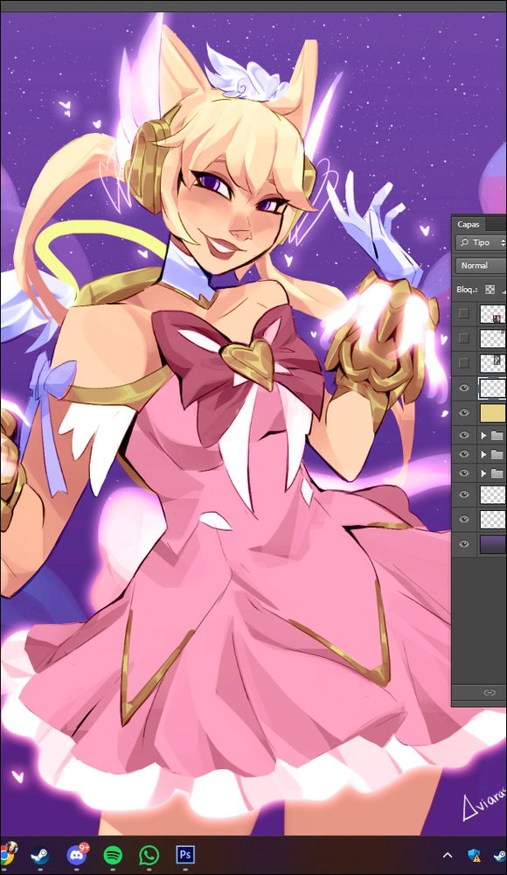The height and width of the screenshot is (875, 507).
Task: Hide the top layer group folder
Action: click(x=463, y=435)
